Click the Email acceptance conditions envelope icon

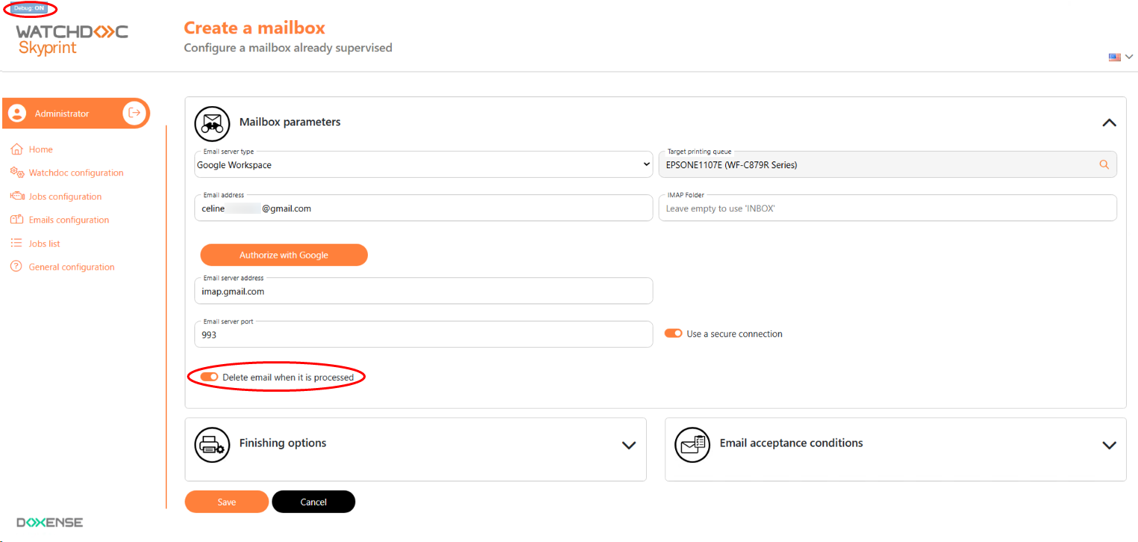[x=692, y=444]
